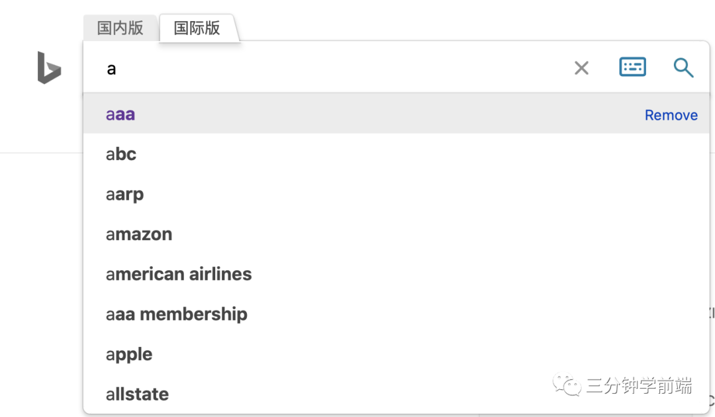Focus the search input containing 'a'
Screen dimensions: 715x417
331,68
